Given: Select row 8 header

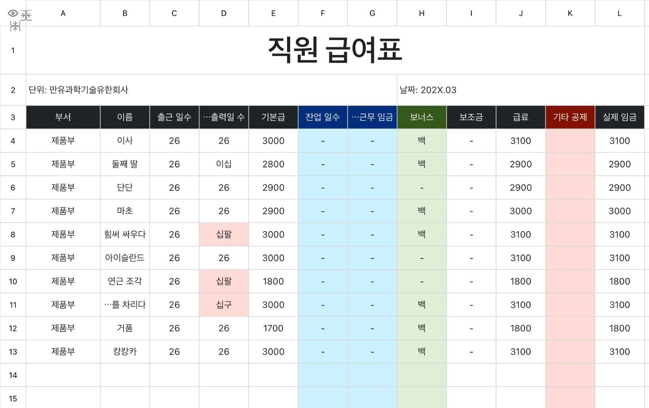Looking at the screenshot, I should coord(13,234).
